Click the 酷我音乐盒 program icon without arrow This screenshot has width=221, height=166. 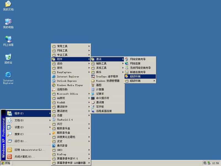pyautogui.click(x=54, y=133)
